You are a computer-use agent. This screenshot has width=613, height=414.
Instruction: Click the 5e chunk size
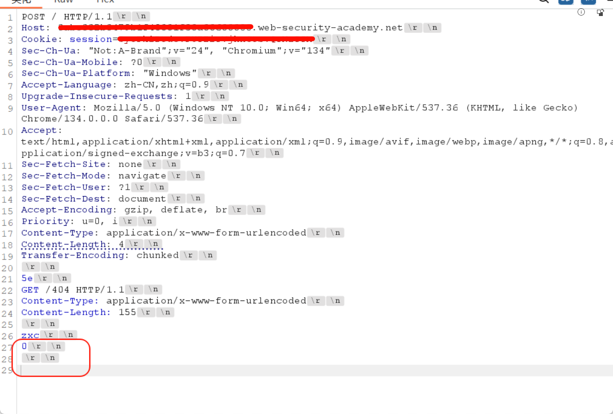coord(27,278)
